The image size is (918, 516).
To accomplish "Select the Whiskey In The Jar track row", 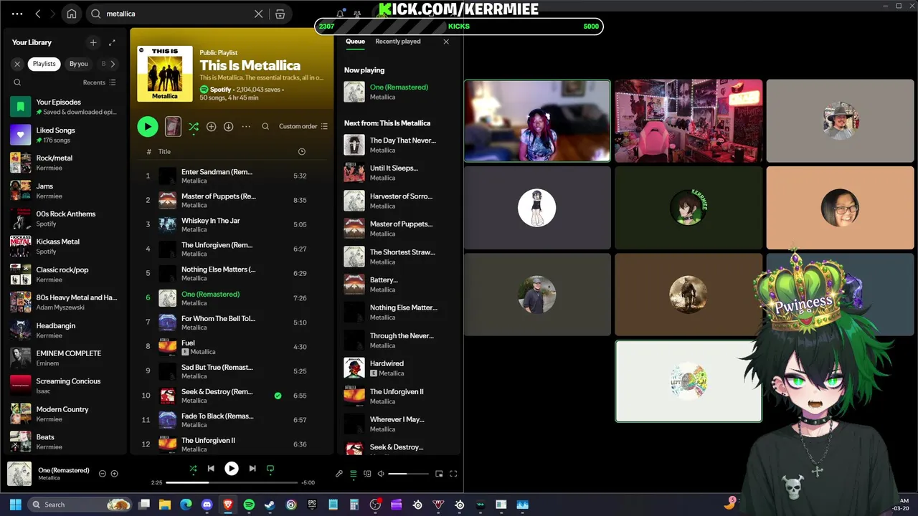I will pos(232,224).
